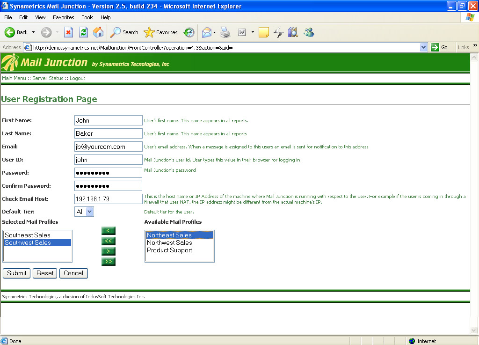Move all profiles with double left arrow
Viewport: 479px width, 345px height.
tap(108, 241)
